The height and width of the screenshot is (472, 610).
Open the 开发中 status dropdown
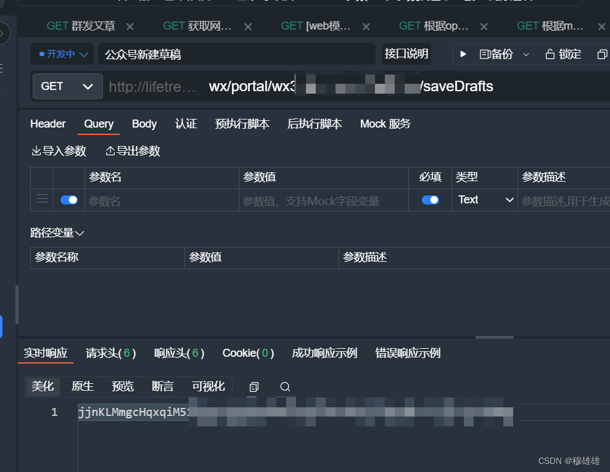(62, 54)
